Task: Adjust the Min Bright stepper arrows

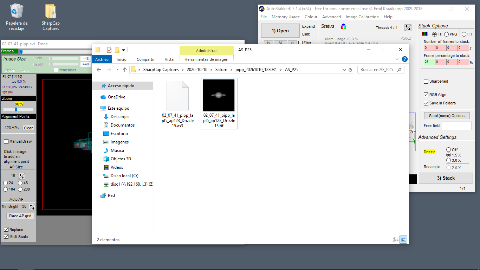Action: 32,207
